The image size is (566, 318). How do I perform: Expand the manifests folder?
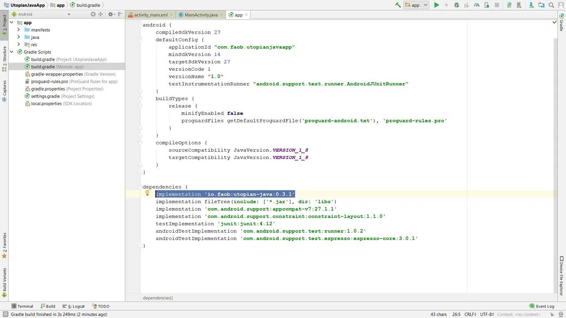click(x=19, y=30)
